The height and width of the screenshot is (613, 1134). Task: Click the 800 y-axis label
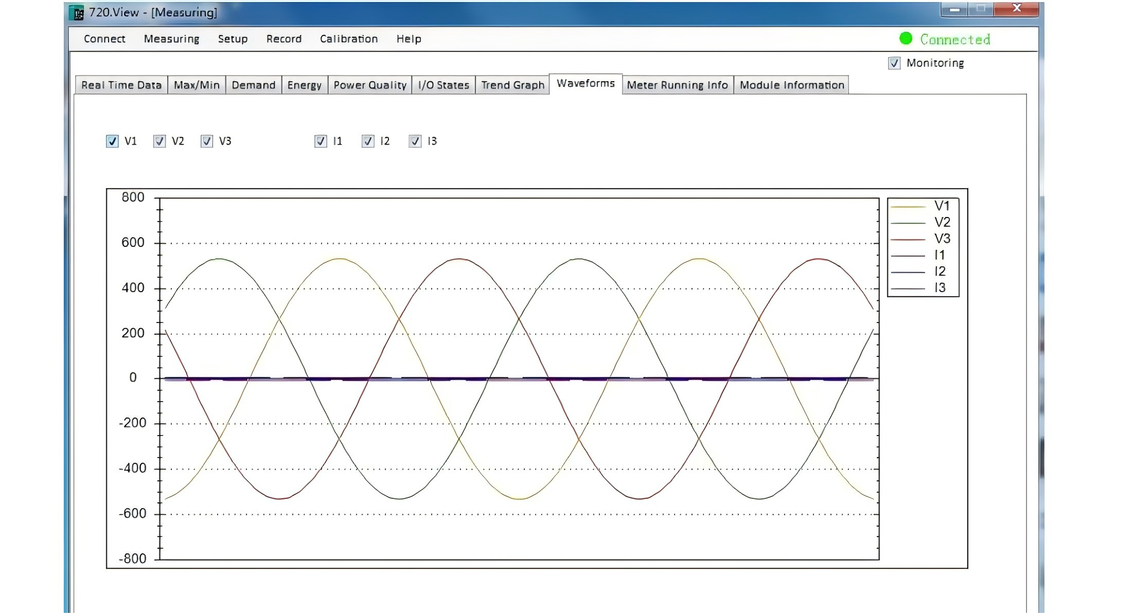[133, 197]
